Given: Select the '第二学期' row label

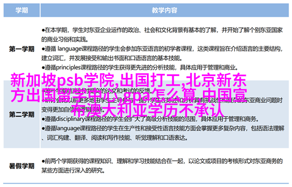Looking at the screenshot, I should (21, 114).
